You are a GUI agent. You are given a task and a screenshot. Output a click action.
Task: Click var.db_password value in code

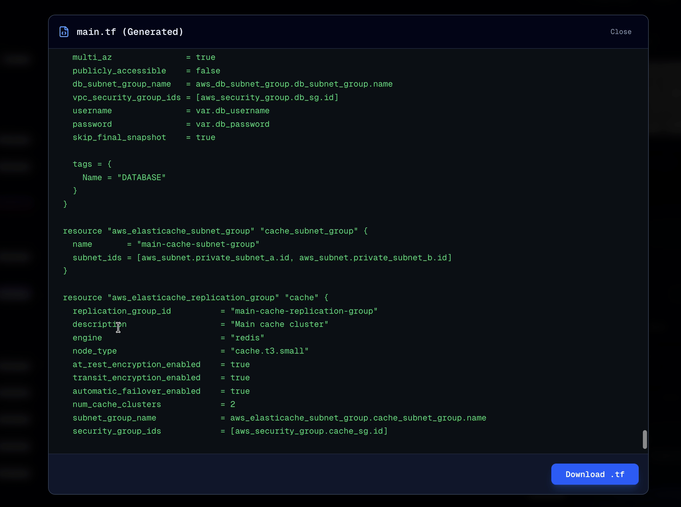[x=232, y=124]
